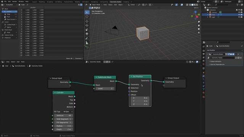This screenshot has width=244, height=137.
Task: Toggle modifier realtime viewport display
Action: pyautogui.click(x=231, y=54)
